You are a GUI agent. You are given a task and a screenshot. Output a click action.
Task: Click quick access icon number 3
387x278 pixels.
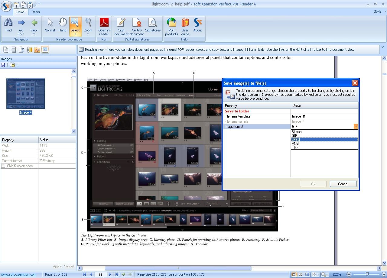click(30, 5)
